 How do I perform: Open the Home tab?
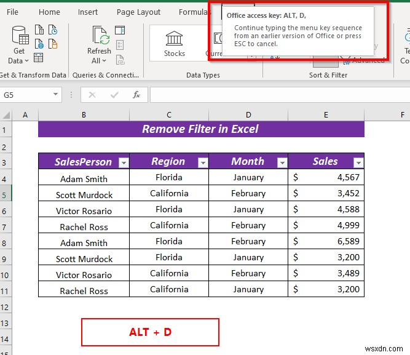49,12
